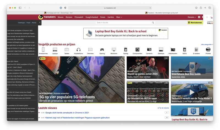220x130 pixels.
Task: Open Tip de redactie link
Action: pyautogui.click(x=163, y=108)
